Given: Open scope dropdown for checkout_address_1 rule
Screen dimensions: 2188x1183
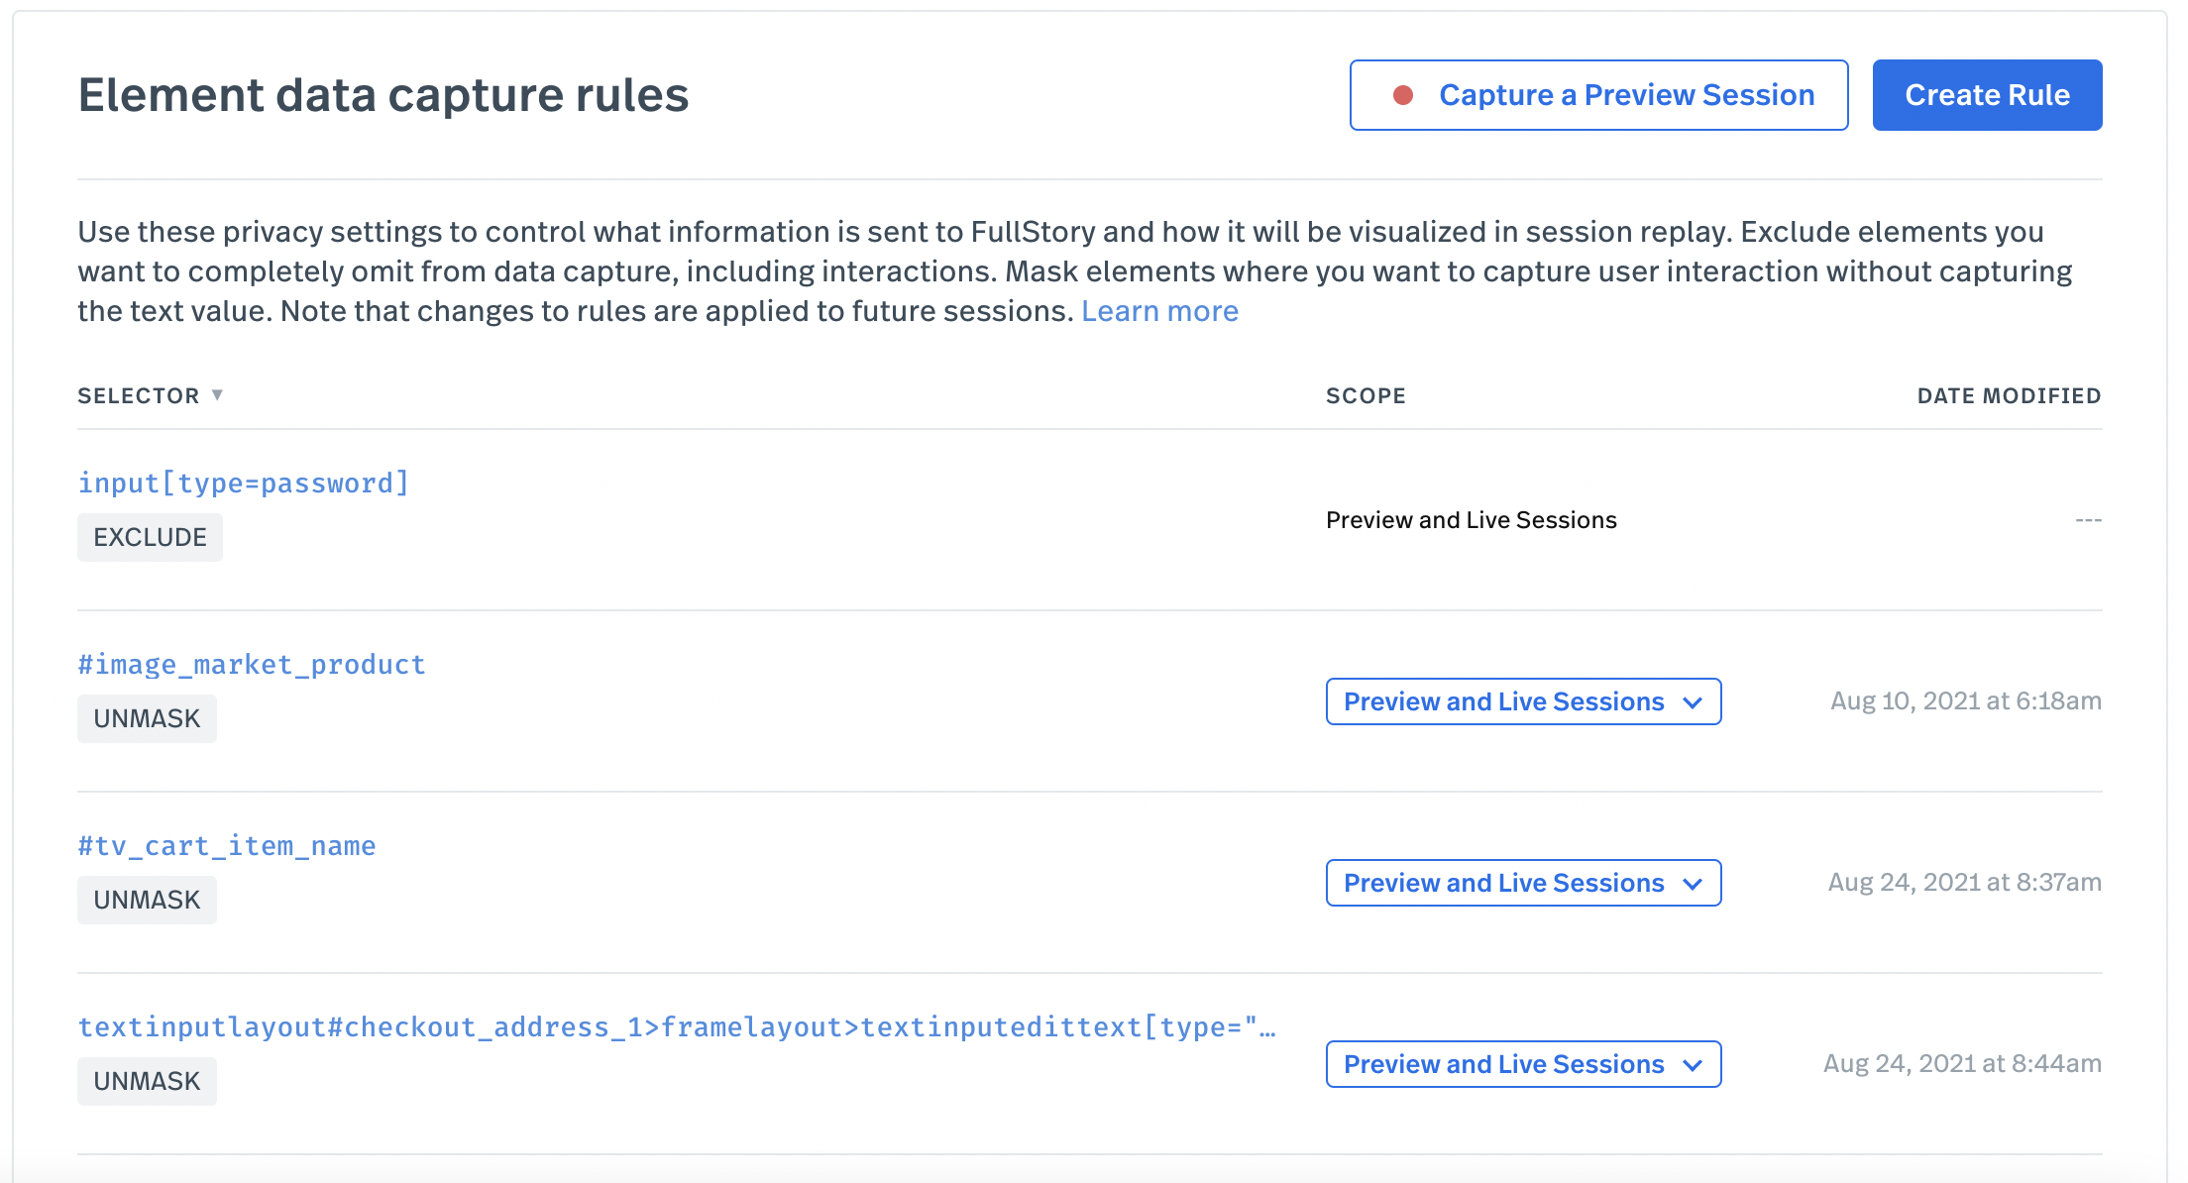Looking at the screenshot, I should (1523, 1064).
